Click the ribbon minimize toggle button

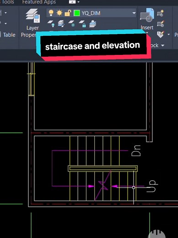(x=72, y=2)
